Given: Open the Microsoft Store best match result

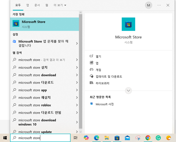Looking at the screenshot, I should click(x=44, y=24).
